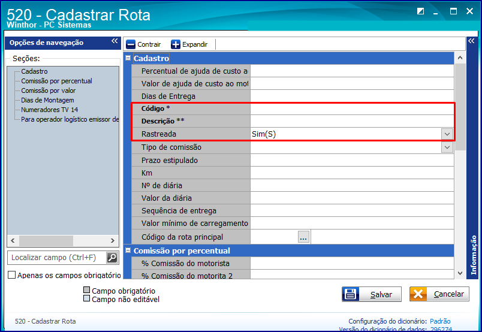This screenshot has height=332, width=482.
Task: Select Para operador logístico emissor section
Action: coord(70,119)
